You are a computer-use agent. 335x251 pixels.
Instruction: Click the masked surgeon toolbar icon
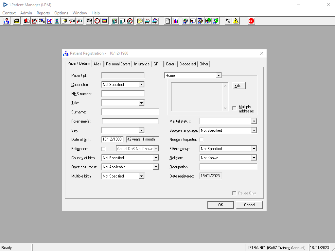tap(57, 21)
